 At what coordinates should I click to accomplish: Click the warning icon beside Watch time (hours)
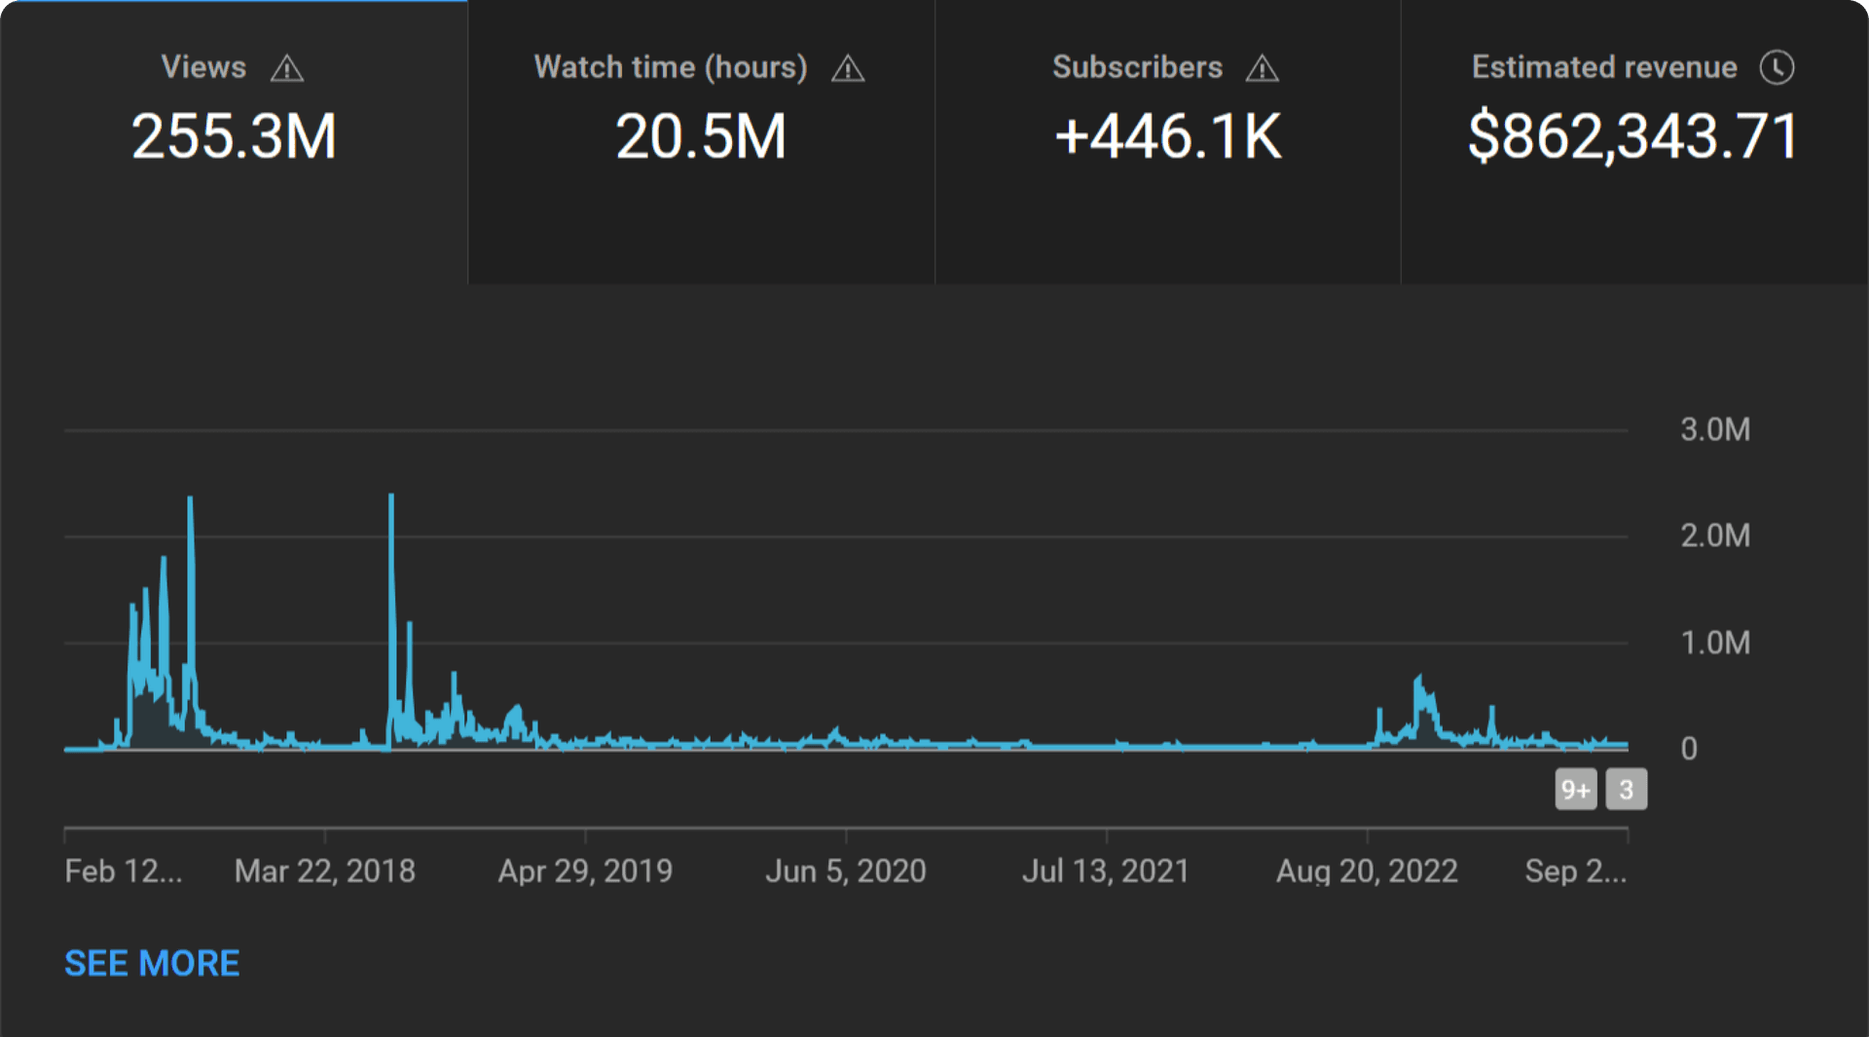(848, 68)
